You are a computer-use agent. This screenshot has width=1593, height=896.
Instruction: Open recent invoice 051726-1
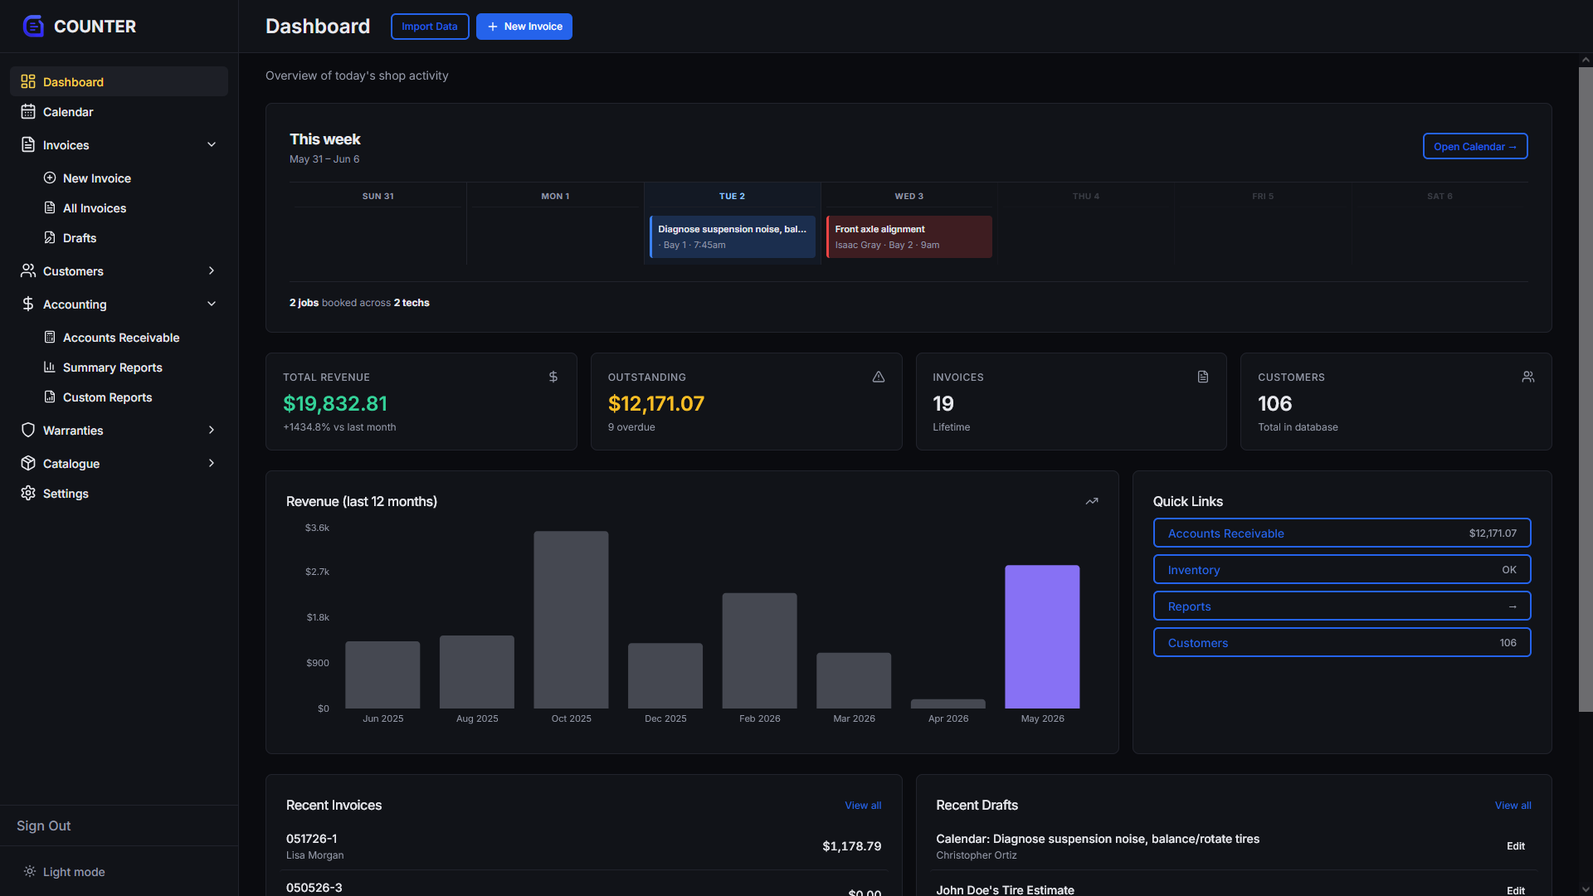pyautogui.click(x=583, y=845)
